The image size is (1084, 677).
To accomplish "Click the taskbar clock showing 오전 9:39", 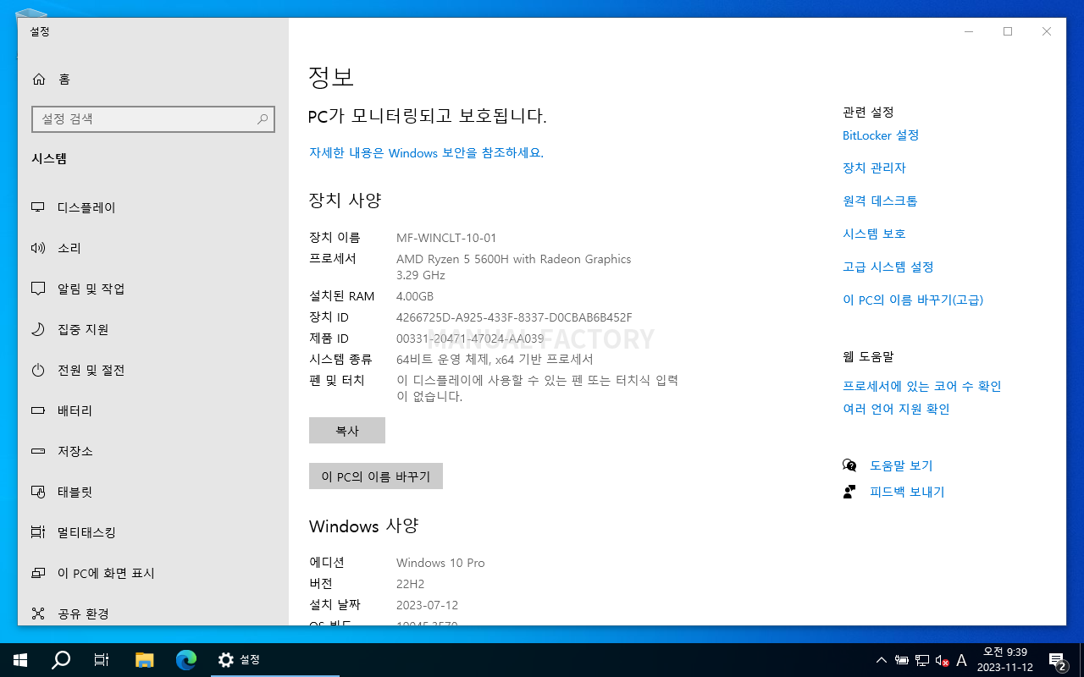I will 1004,659.
